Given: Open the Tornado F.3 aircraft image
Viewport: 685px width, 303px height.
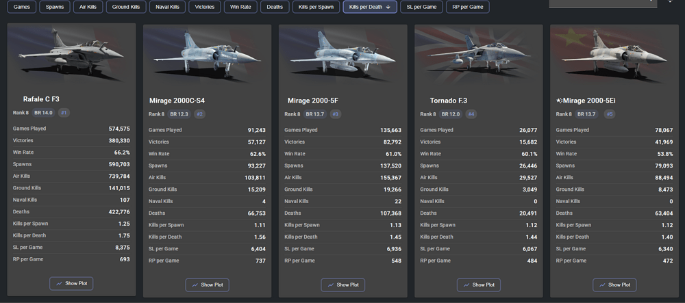Looking at the screenshot, I should click(479, 55).
